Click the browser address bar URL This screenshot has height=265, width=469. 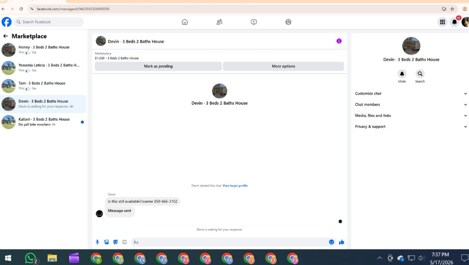click(x=73, y=9)
